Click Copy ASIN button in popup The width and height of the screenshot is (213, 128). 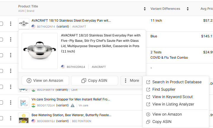[95, 81]
